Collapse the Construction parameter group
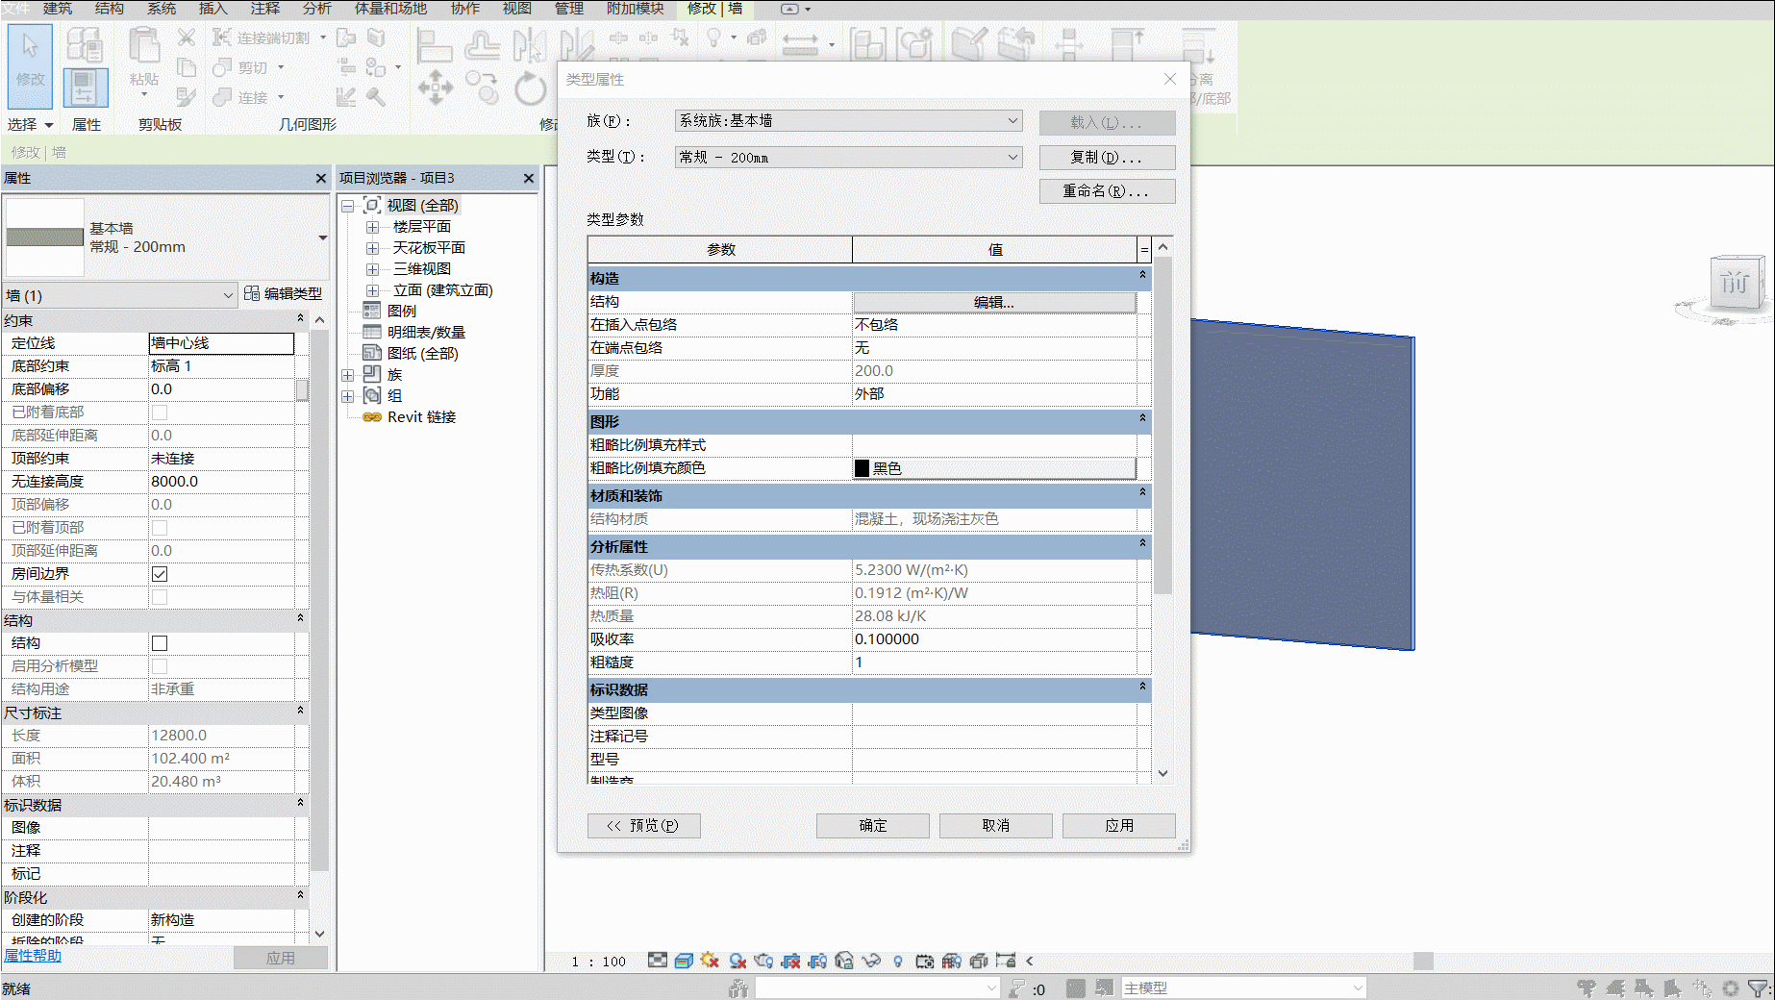Screen dimensions: 1775x1000 pyautogui.click(x=1142, y=276)
